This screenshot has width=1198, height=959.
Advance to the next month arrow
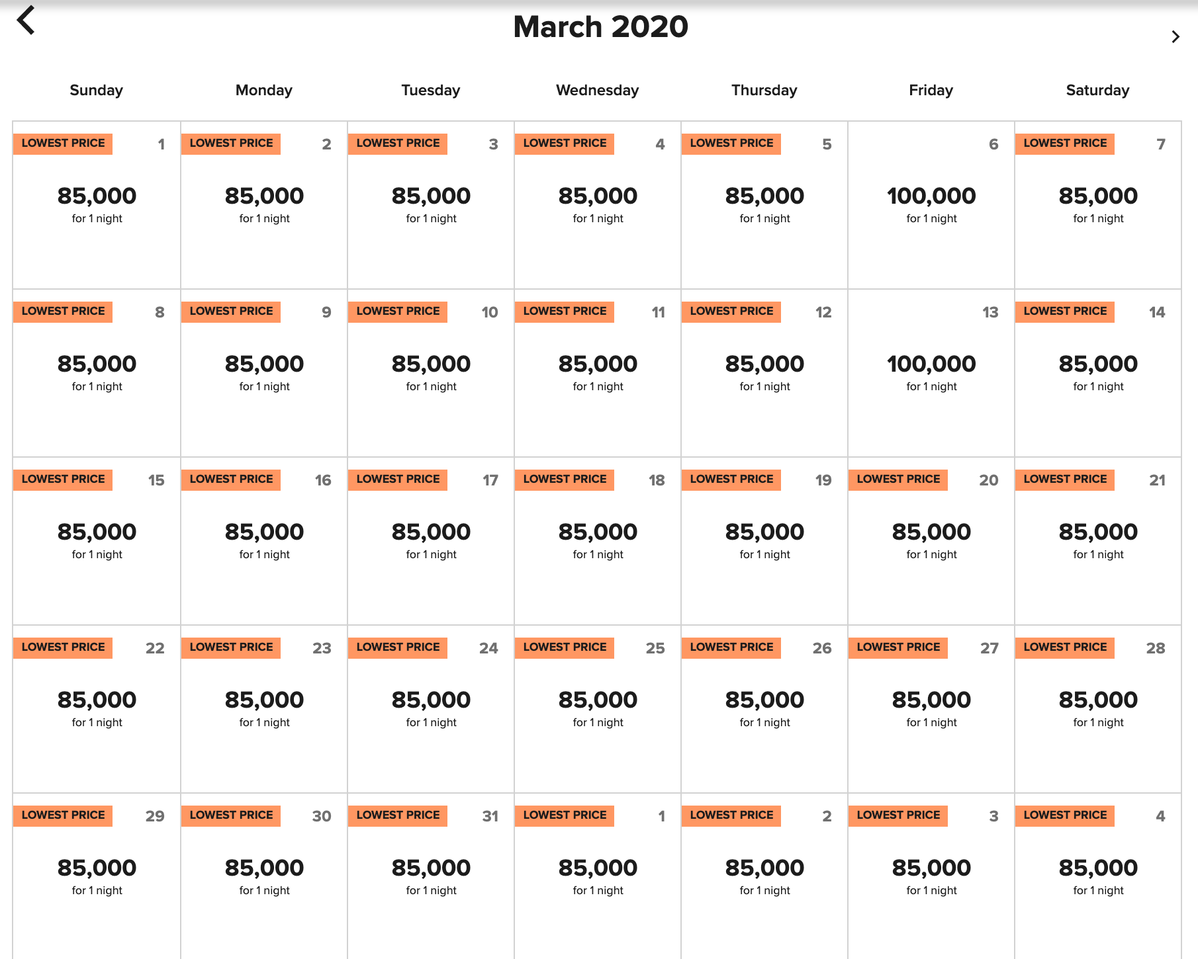click(1175, 37)
